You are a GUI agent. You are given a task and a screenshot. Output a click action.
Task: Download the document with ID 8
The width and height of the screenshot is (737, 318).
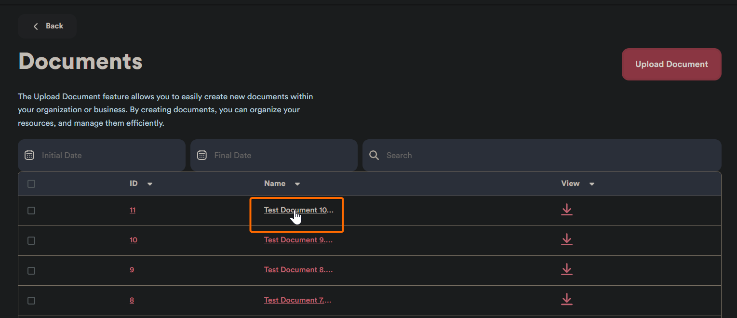(x=566, y=299)
